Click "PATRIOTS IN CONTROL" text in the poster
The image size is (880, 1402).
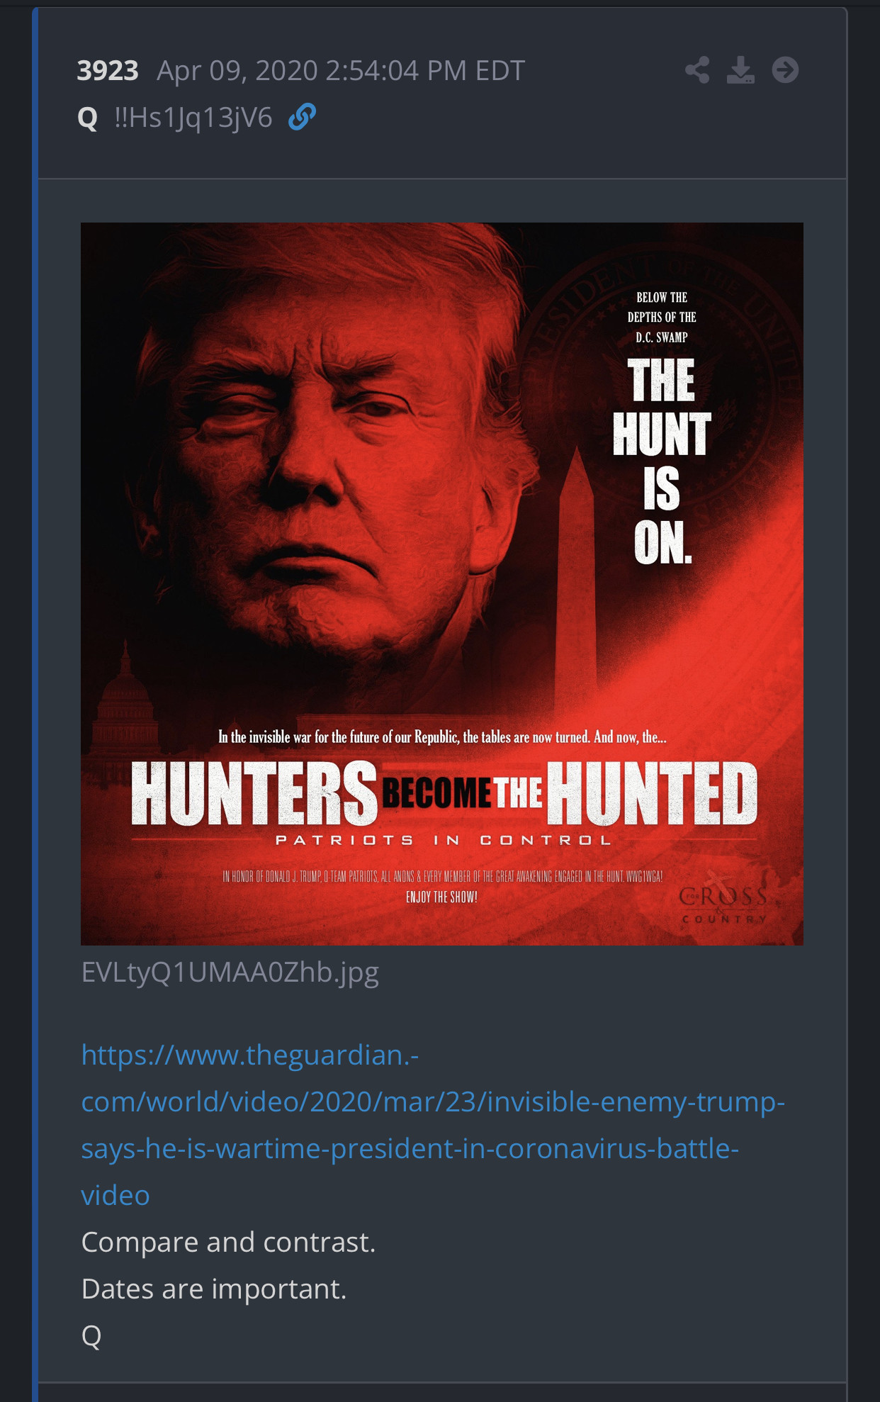pyautogui.click(x=444, y=840)
